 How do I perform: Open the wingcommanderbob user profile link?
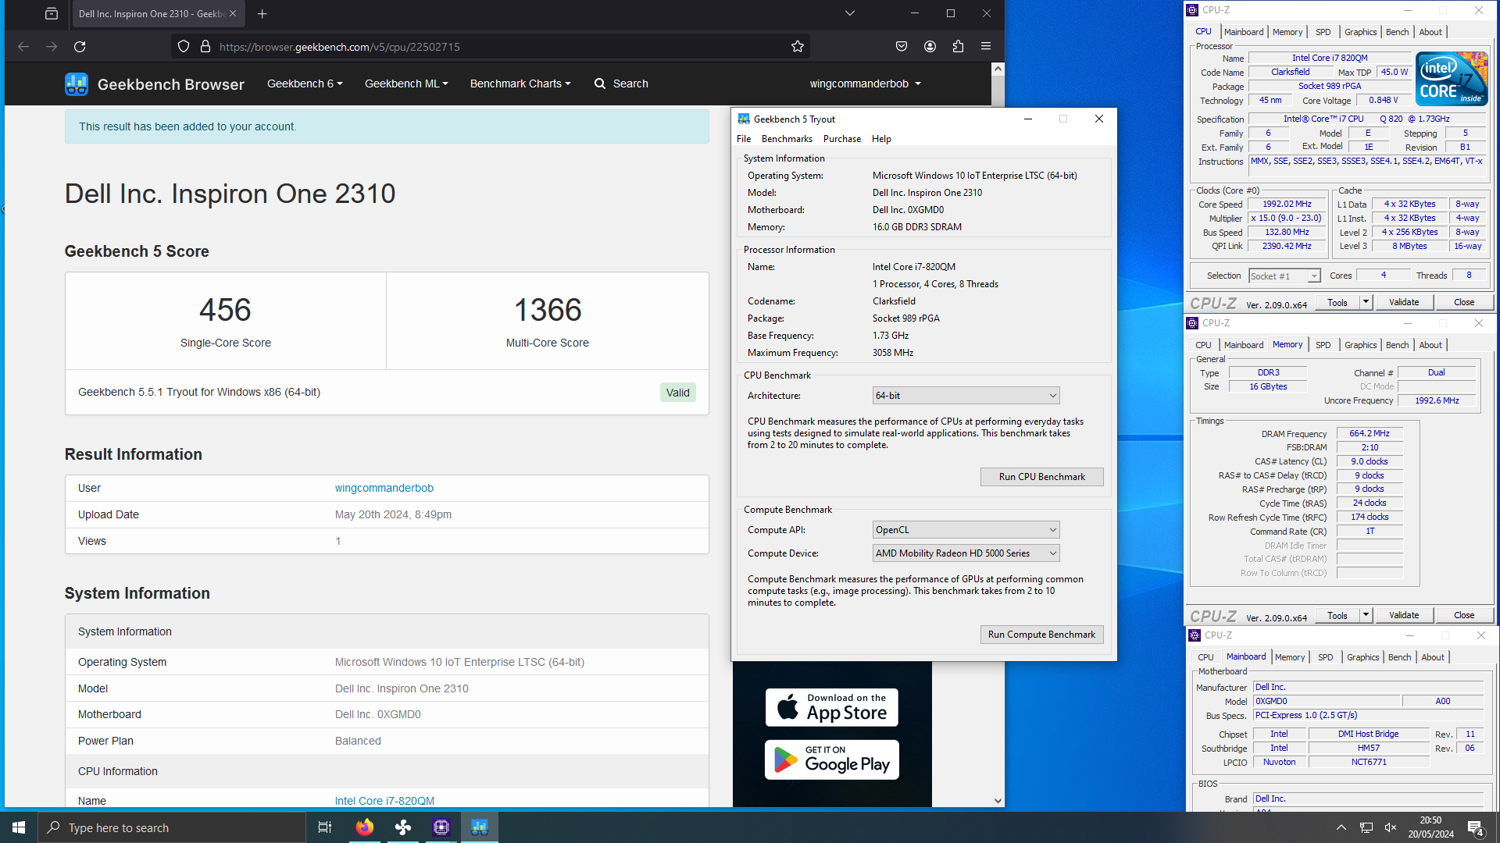384,488
